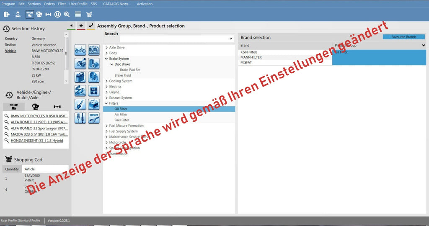The image size is (429, 226).
Task: Click the spark plugs quick-category icon
Action: 80,118
